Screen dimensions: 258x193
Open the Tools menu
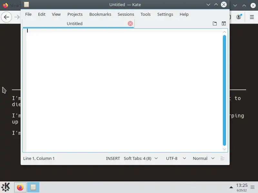[145, 14]
